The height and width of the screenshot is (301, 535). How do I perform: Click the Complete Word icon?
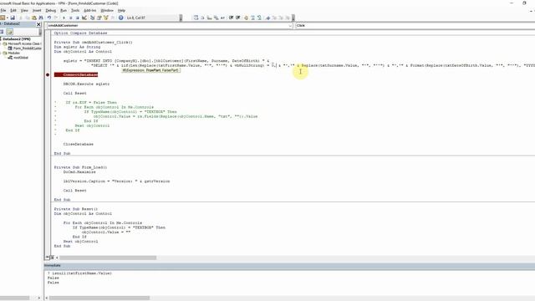click(x=223, y=18)
